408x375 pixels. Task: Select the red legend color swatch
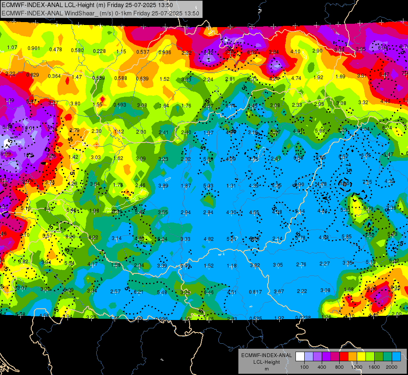344,357
